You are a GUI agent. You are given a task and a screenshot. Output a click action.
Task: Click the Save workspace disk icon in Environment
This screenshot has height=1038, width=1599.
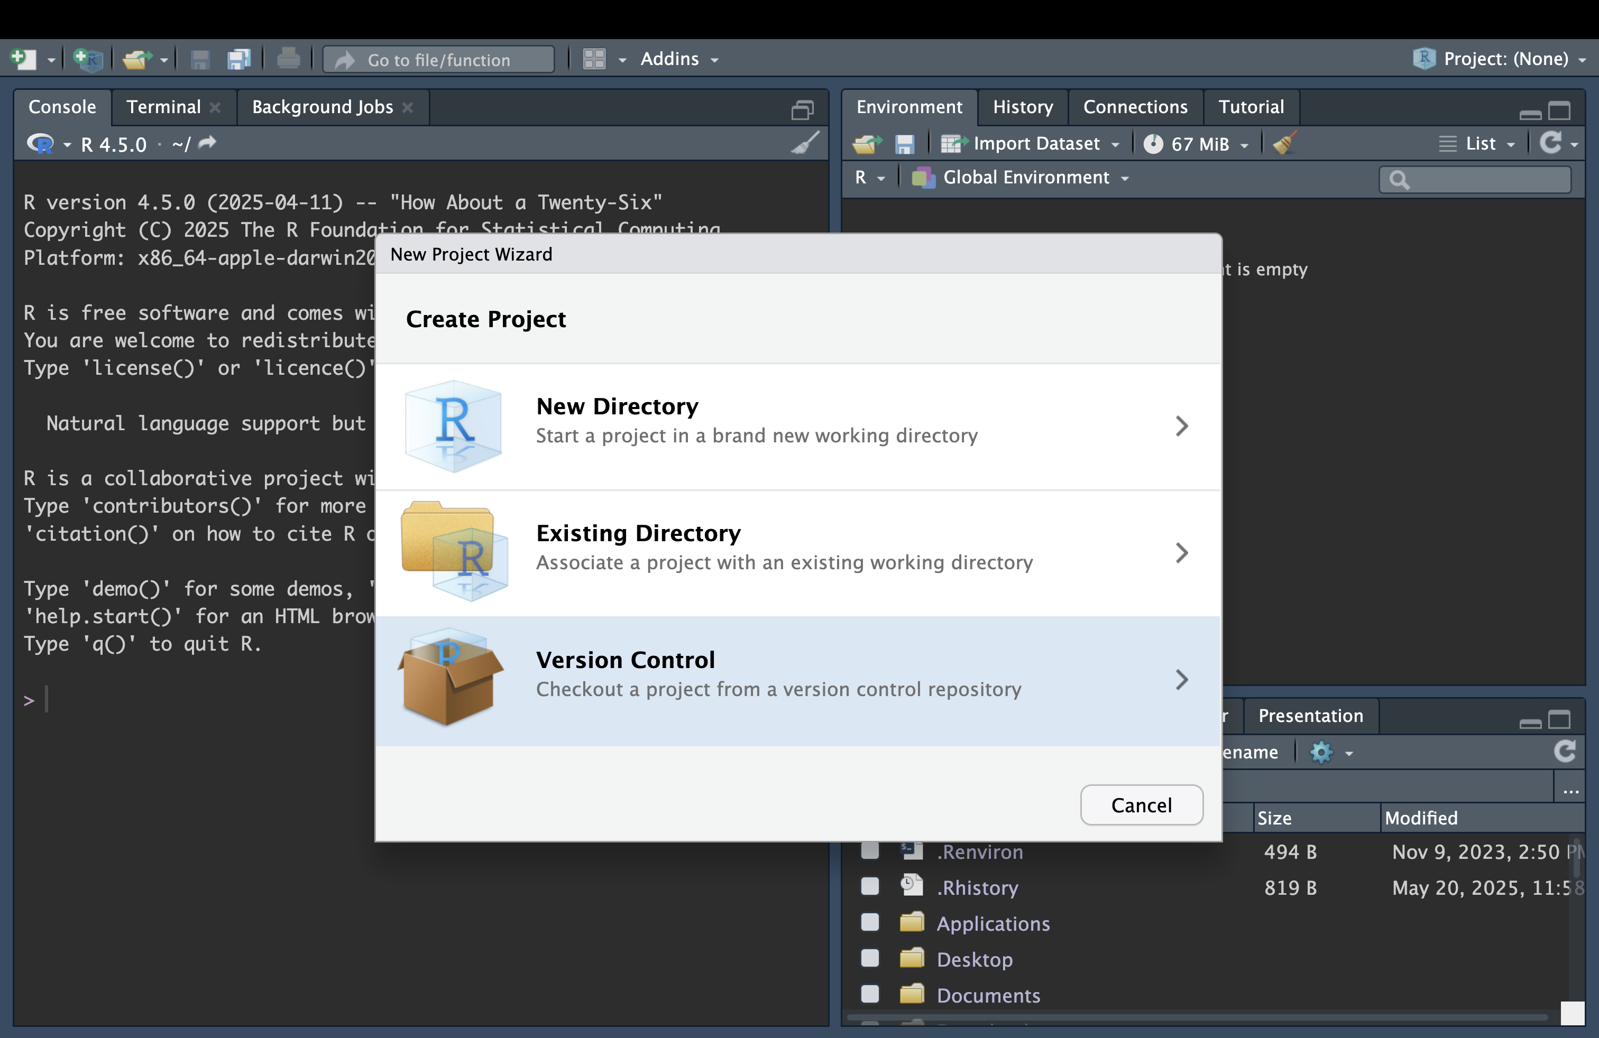[x=904, y=144]
